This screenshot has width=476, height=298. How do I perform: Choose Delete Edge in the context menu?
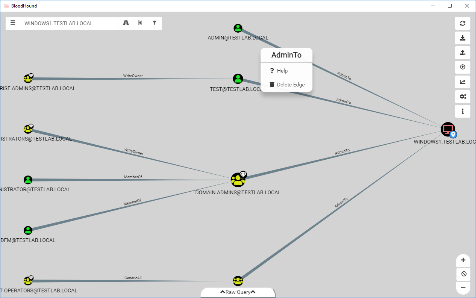pos(287,85)
